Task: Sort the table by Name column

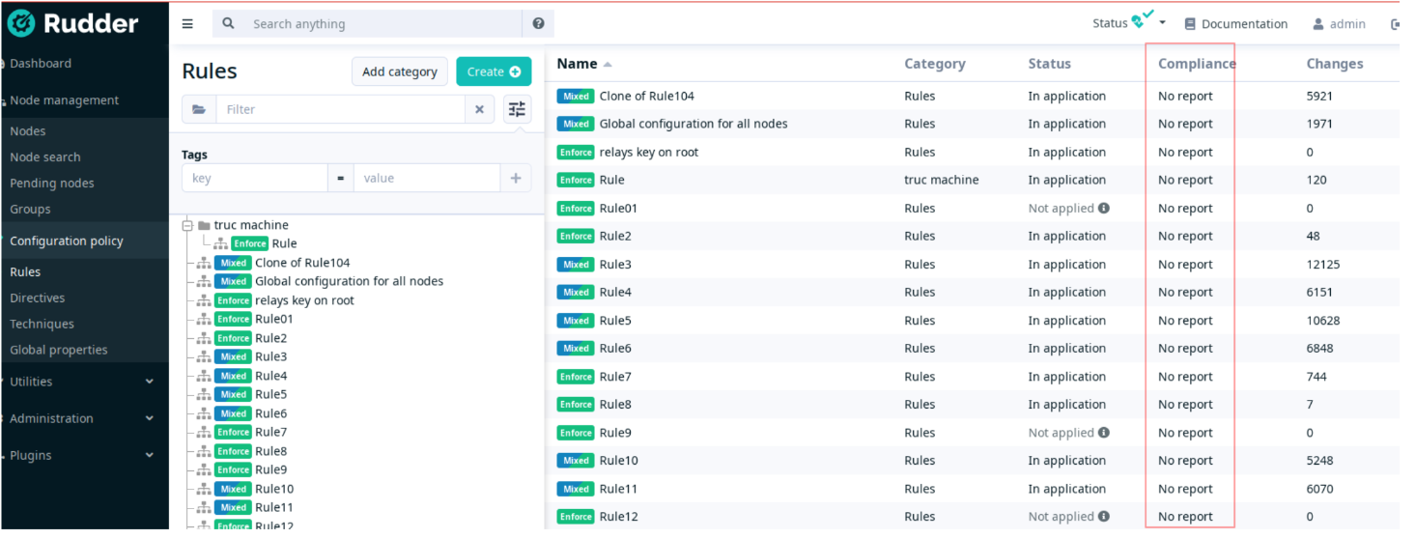Action: coord(578,64)
